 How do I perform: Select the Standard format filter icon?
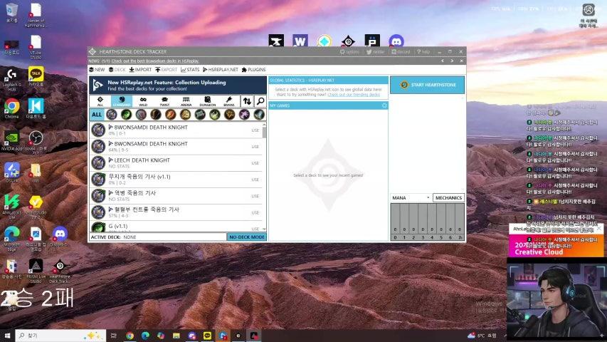coord(122,101)
